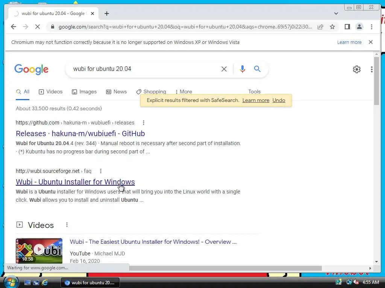Launch Internet Explorer from quick launch
Screen dimensions: 385x288
pos(45,283)
